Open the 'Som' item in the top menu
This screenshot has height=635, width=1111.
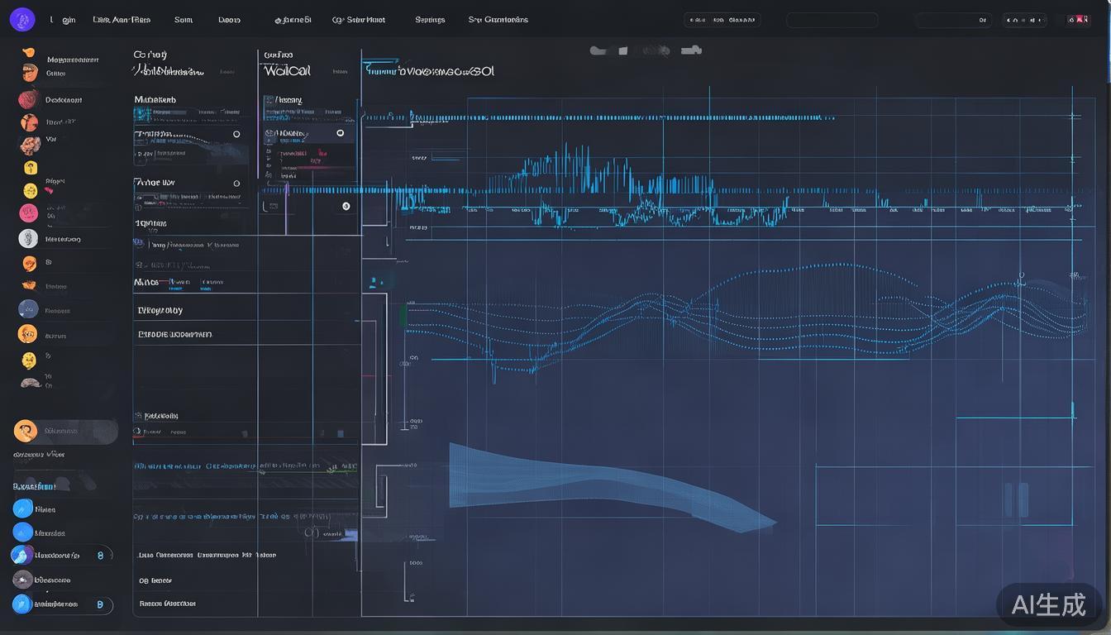point(184,20)
